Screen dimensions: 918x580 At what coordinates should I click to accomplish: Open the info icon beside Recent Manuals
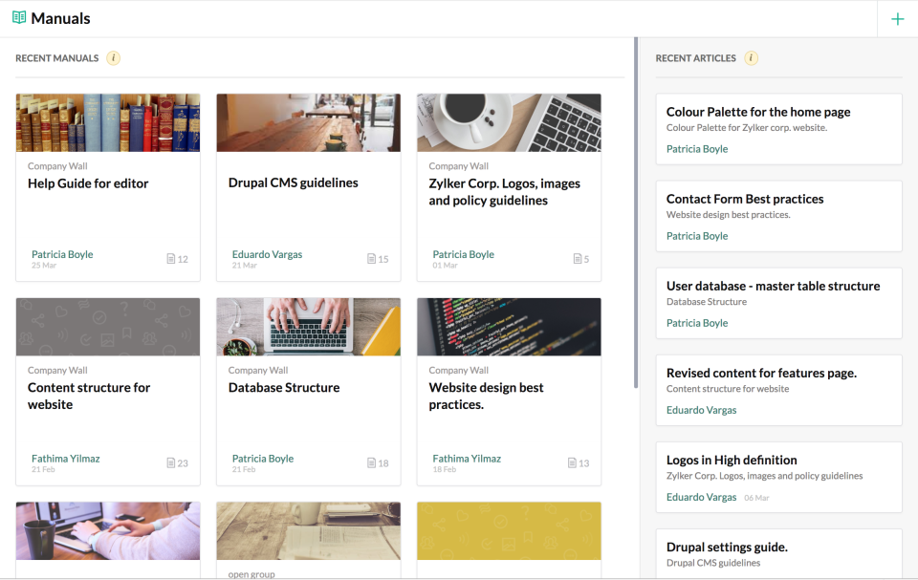click(114, 58)
